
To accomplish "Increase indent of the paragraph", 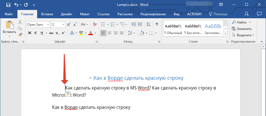I will tap(140, 24).
